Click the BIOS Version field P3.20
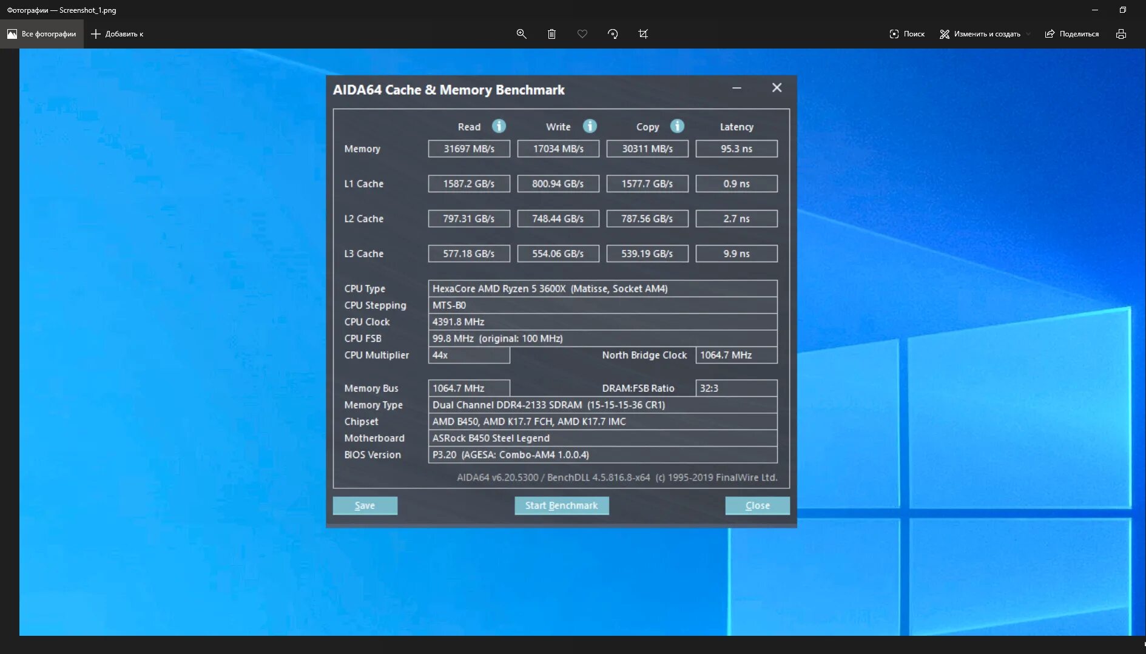Image resolution: width=1146 pixels, height=654 pixels. pyautogui.click(x=602, y=455)
